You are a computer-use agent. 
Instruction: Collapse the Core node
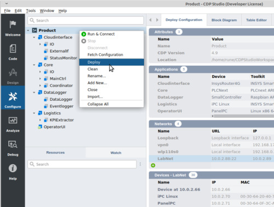coord(34,65)
